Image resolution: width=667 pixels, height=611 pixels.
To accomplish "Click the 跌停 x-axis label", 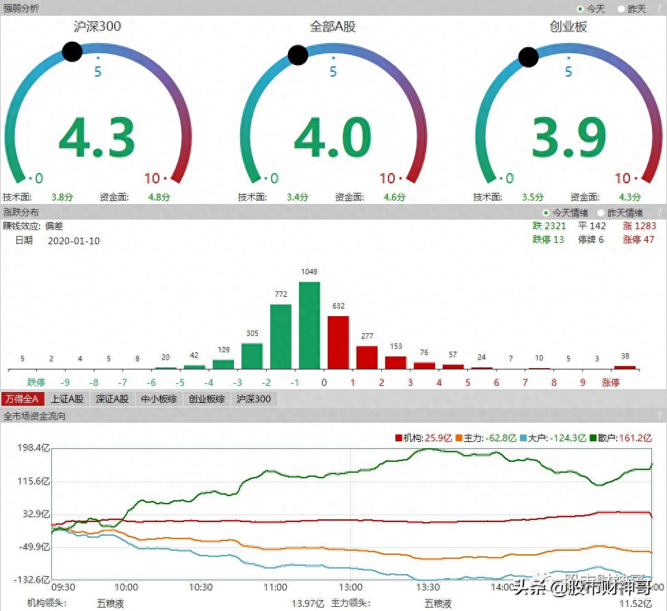I will (x=36, y=382).
